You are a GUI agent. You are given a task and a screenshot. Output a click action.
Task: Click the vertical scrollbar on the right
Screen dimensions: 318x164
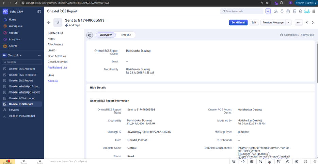point(317,62)
